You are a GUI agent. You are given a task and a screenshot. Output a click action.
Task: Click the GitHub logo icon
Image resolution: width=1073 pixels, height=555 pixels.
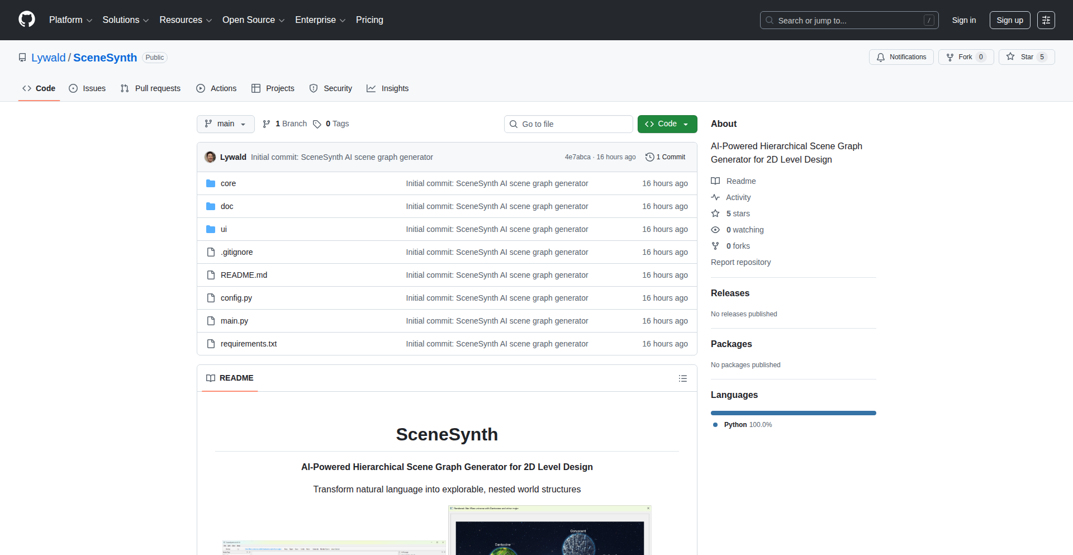pos(27,20)
